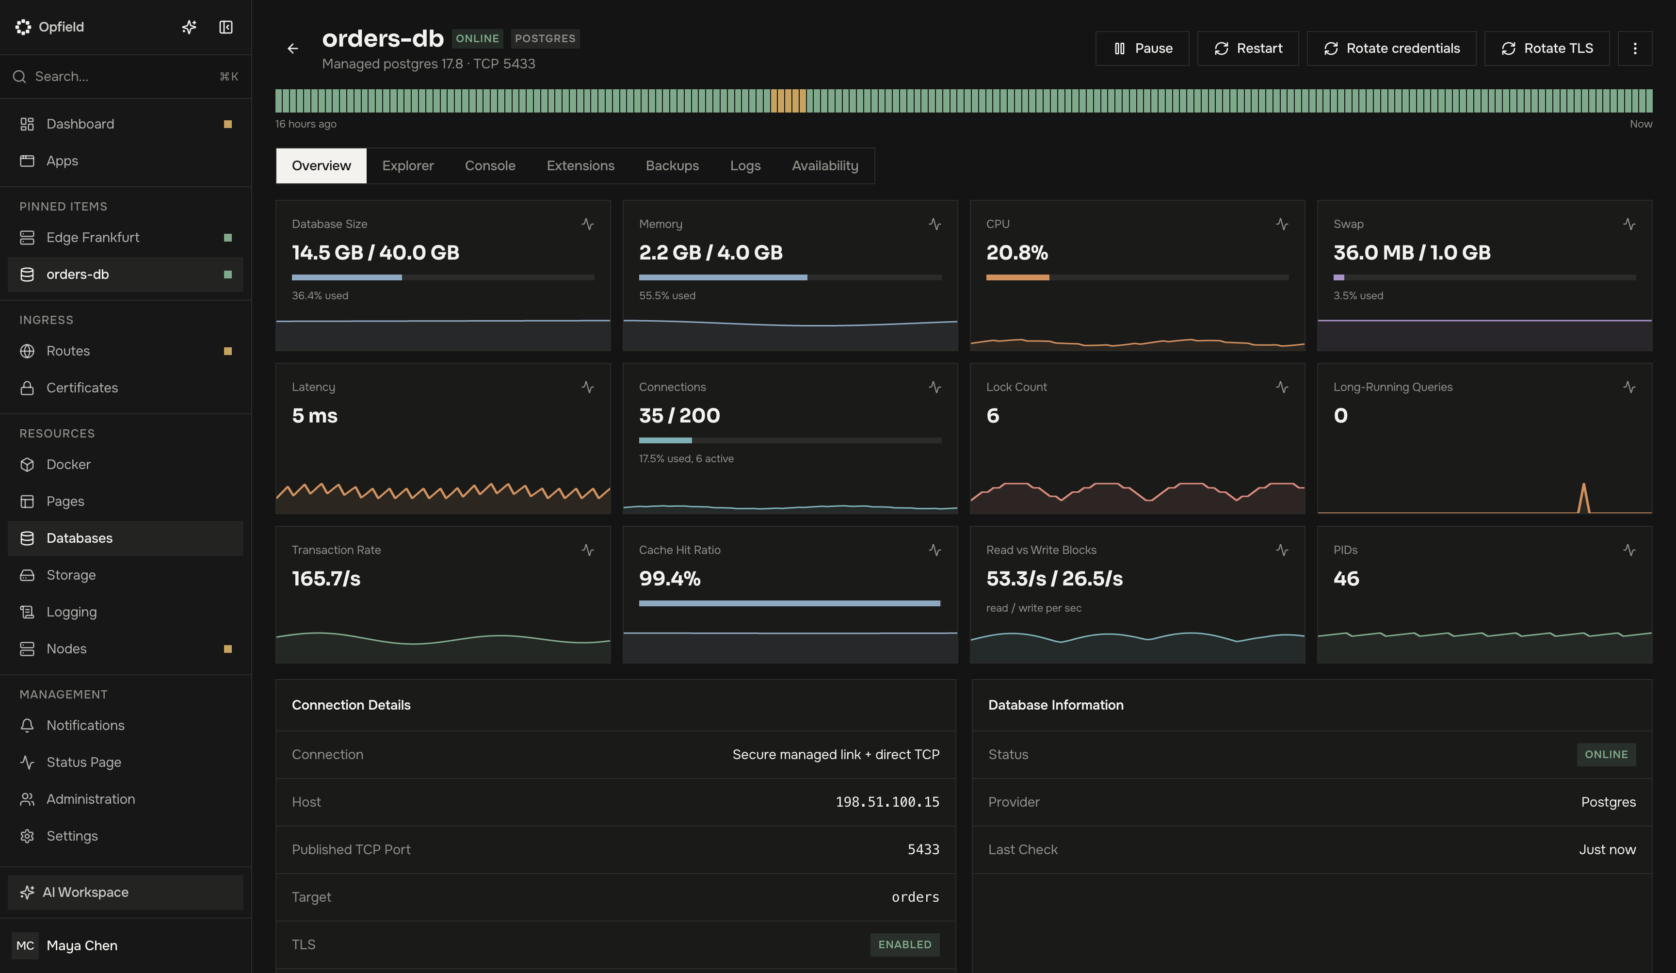Open Maya Chen user profile
The height and width of the screenshot is (973, 1676).
coord(125,945)
